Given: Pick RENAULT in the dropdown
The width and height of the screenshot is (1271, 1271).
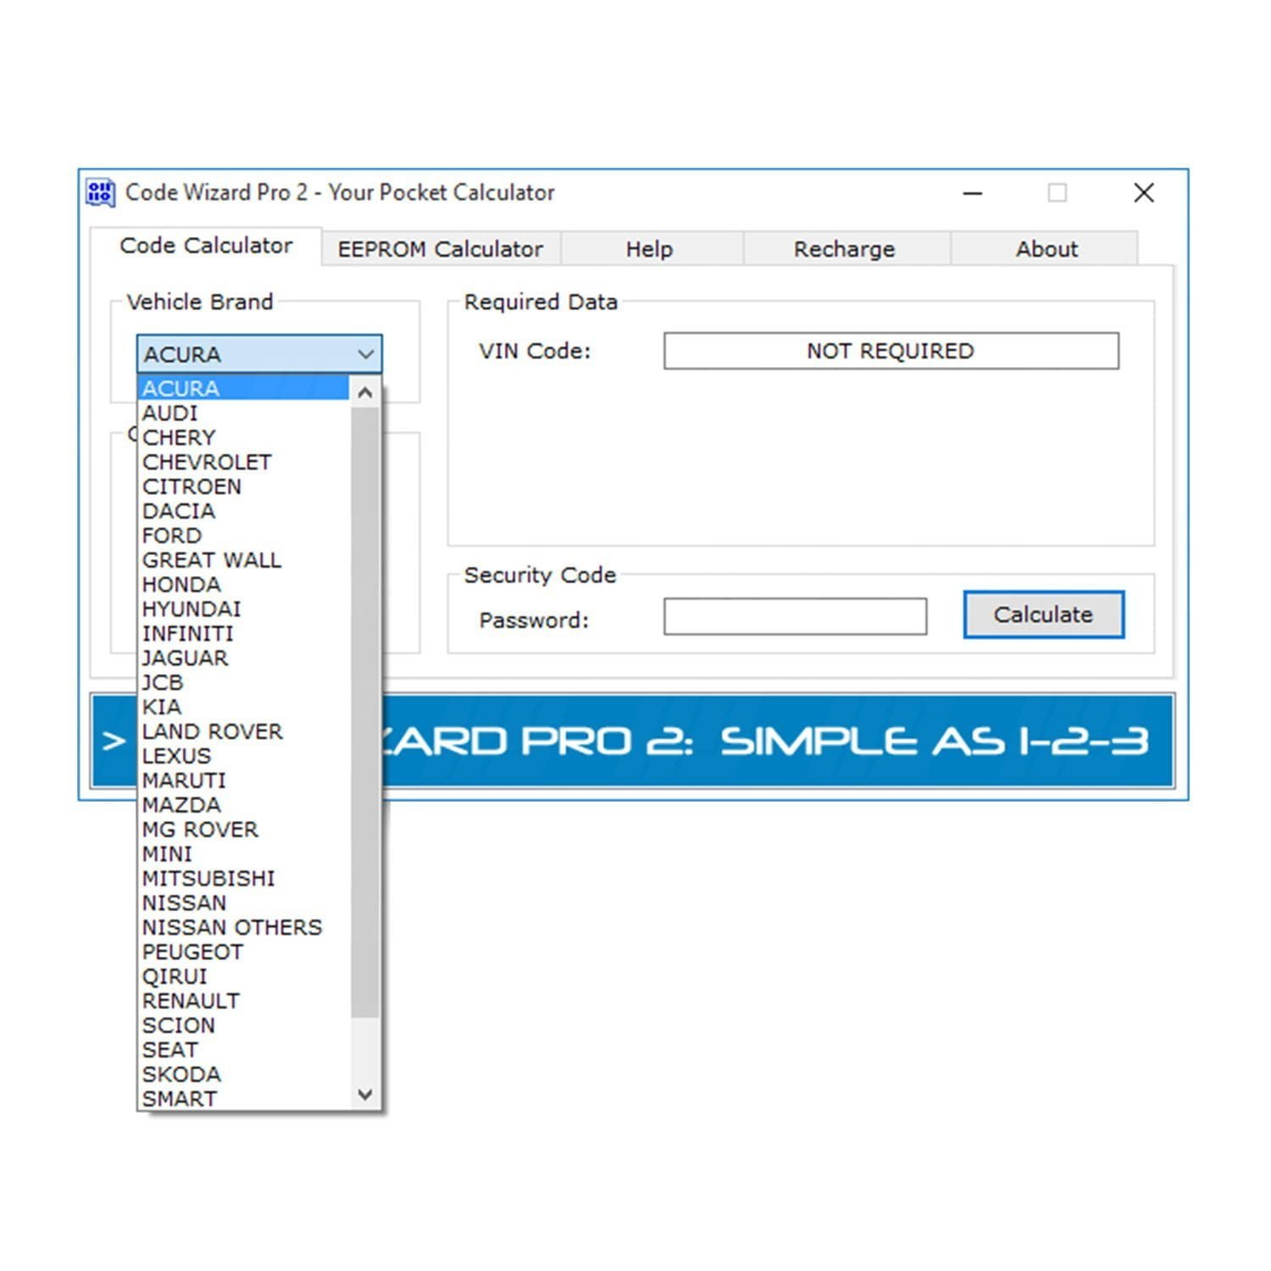Looking at the screenshot, I should click(191, 1001).
